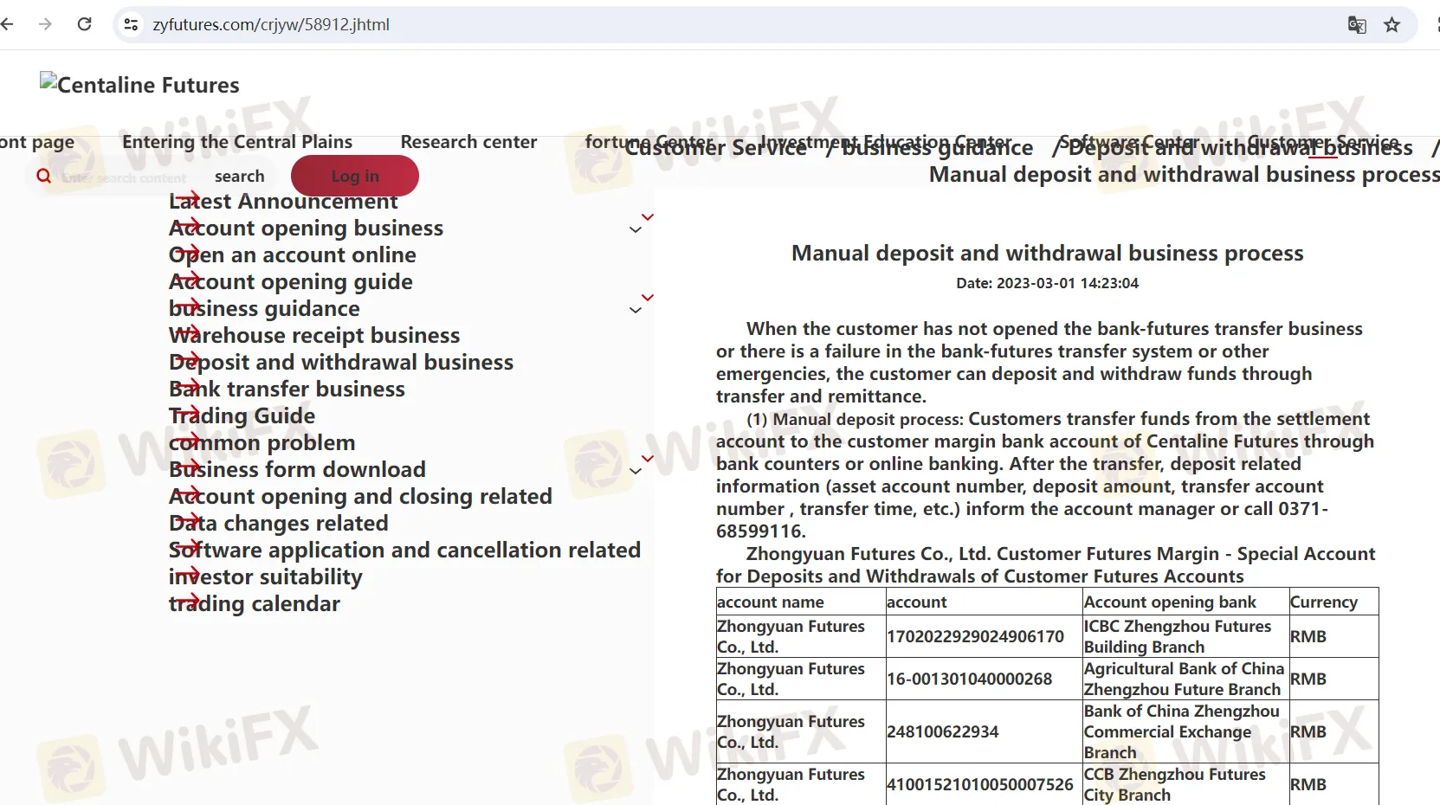Select 'Account opening business' in sidebar
The width and height of the screenshot is (1440, 805).
306,228
